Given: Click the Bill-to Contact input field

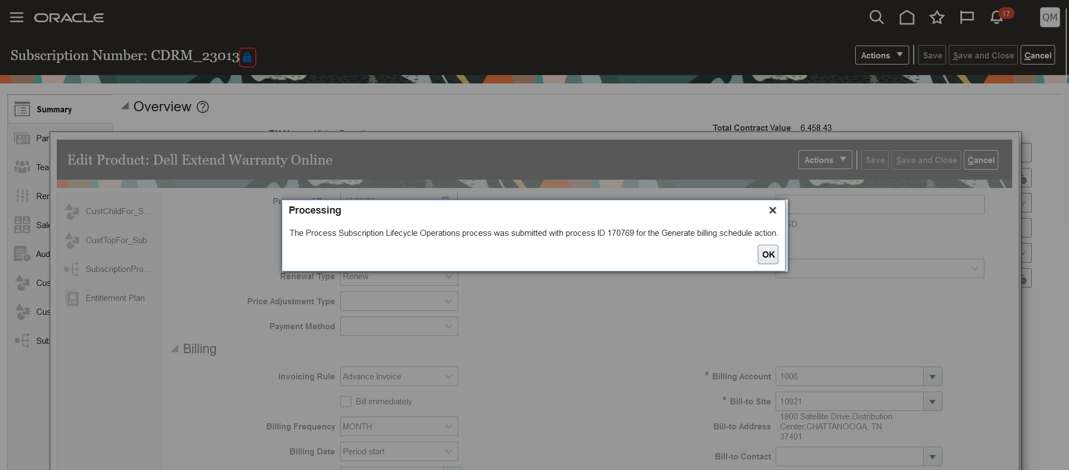Looking at the screenshot, I should click(x=849, y=457).
